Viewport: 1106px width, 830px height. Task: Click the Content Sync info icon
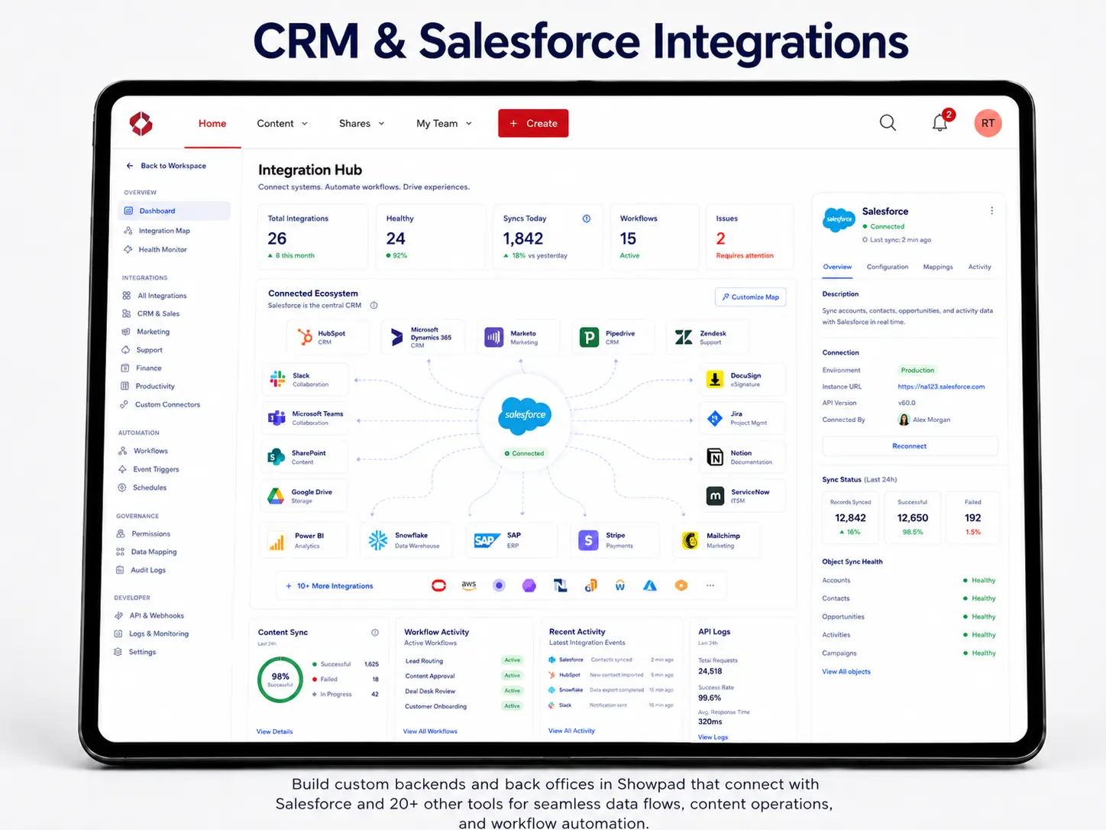[x=375, y=632]
